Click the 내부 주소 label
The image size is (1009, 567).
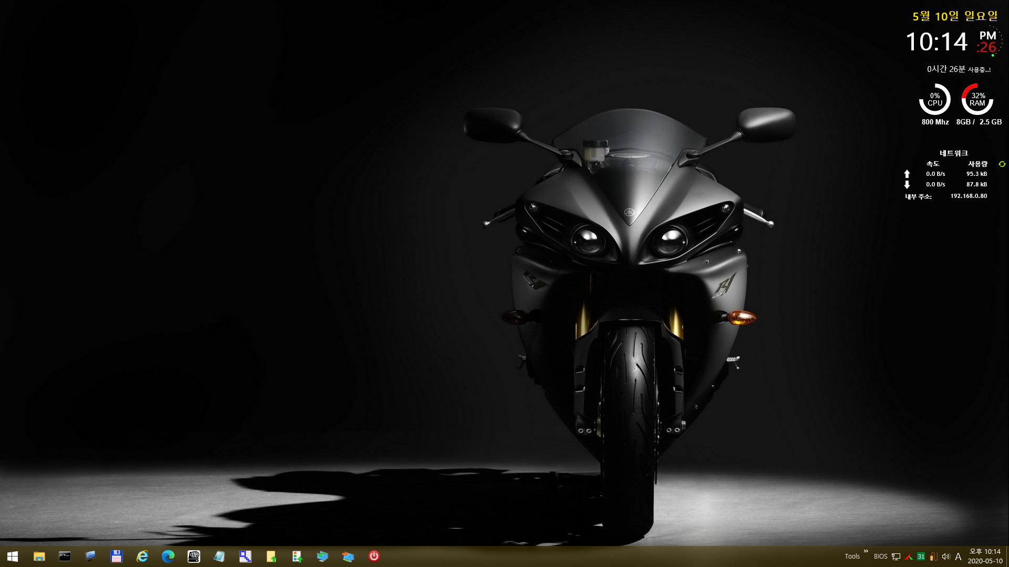tap(918, 196)
